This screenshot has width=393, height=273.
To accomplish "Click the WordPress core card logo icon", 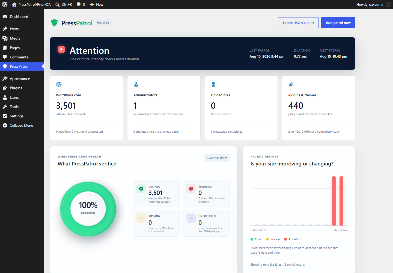I will [x=59, y=84].
